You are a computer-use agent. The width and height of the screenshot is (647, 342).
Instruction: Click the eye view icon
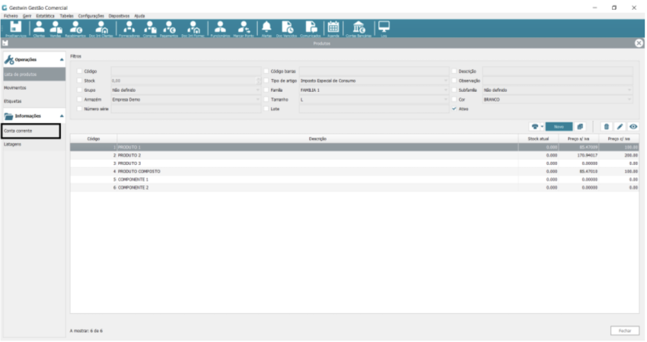point(633,126)
